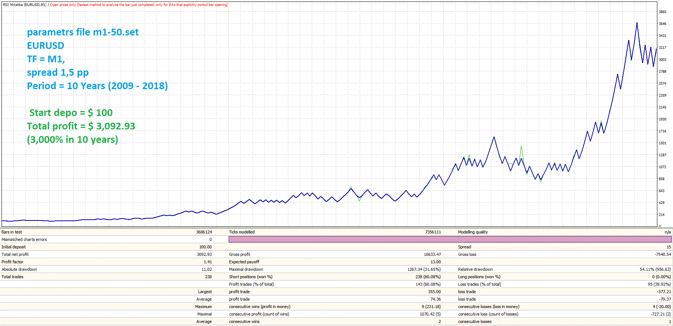Click Ticks modelled value 7356111

point(433,232)
